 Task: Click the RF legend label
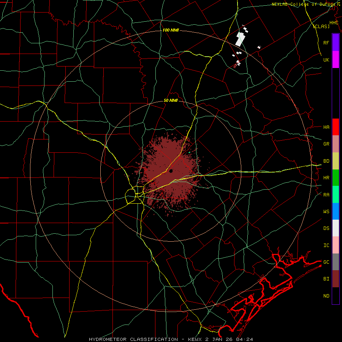326,43
